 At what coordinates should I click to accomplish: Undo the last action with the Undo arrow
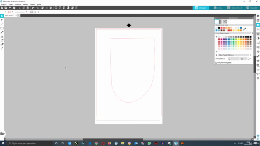(33, 8)
